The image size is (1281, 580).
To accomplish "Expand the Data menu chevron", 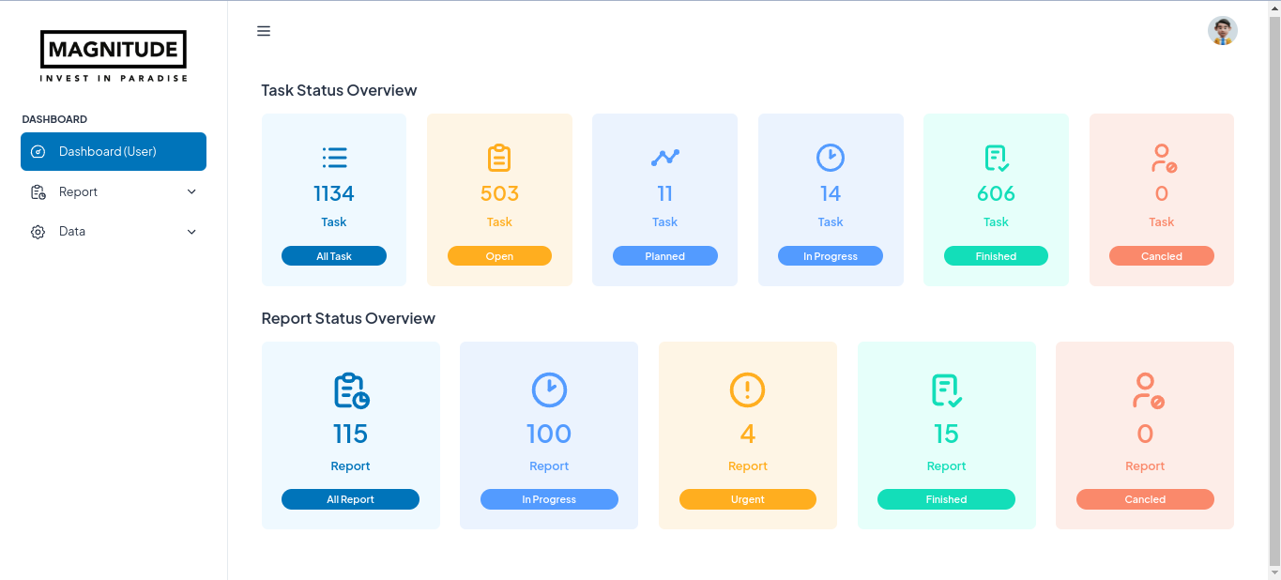I will [x=191, y=232].
